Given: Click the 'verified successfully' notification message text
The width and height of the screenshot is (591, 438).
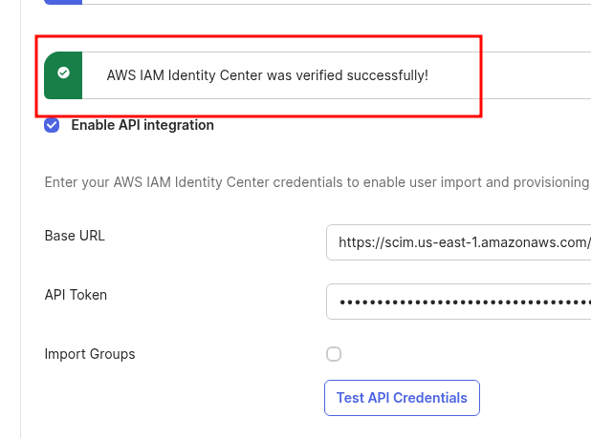Looking at the screenshot, I should pyautogui.click(x=267, y=74).
